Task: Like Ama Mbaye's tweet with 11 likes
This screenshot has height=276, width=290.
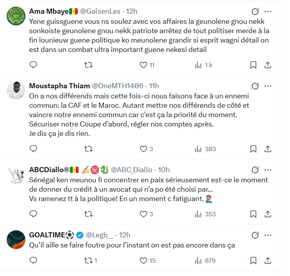Action: tap(144, 65)
